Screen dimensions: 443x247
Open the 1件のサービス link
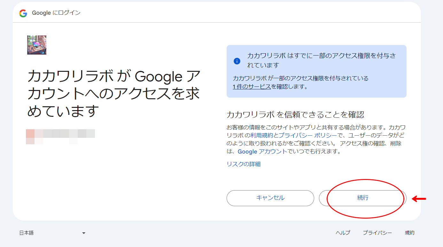252,86
